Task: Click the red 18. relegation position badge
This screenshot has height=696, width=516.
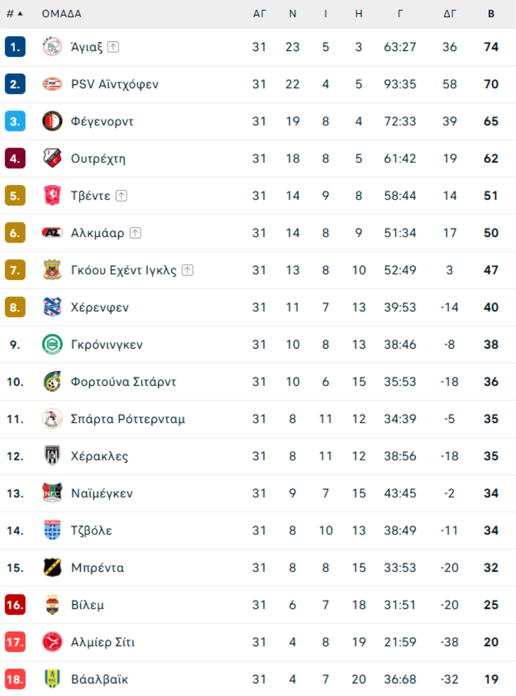Action: click(x=15, y=679)
